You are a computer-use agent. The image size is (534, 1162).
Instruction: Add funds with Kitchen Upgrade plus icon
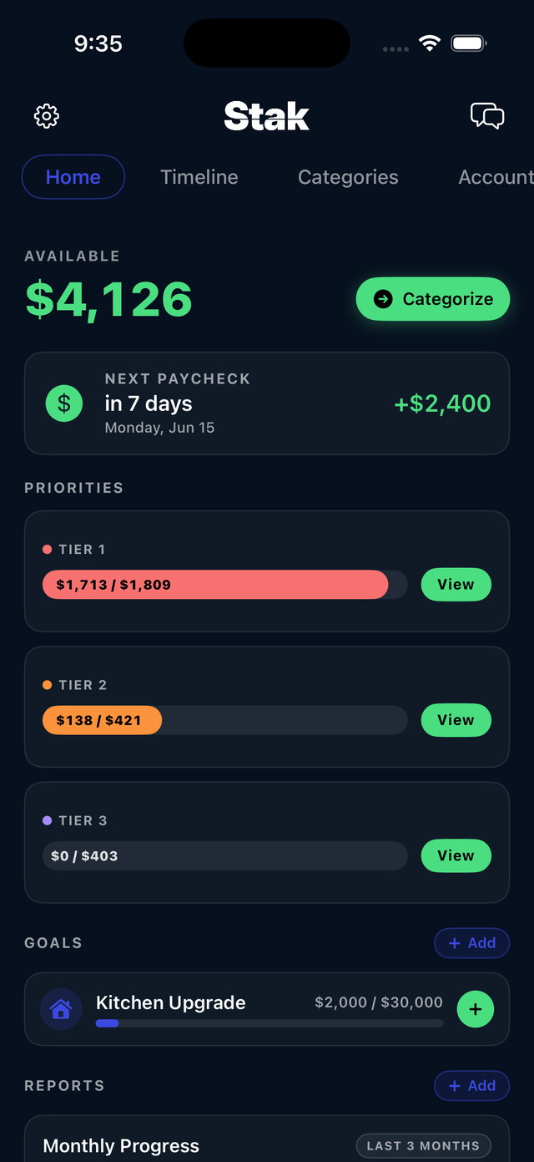tap(476, 1009)
